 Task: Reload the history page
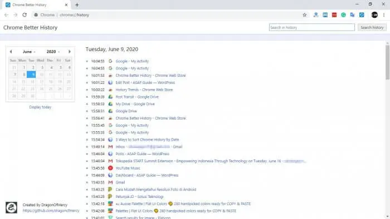point(25,15)
